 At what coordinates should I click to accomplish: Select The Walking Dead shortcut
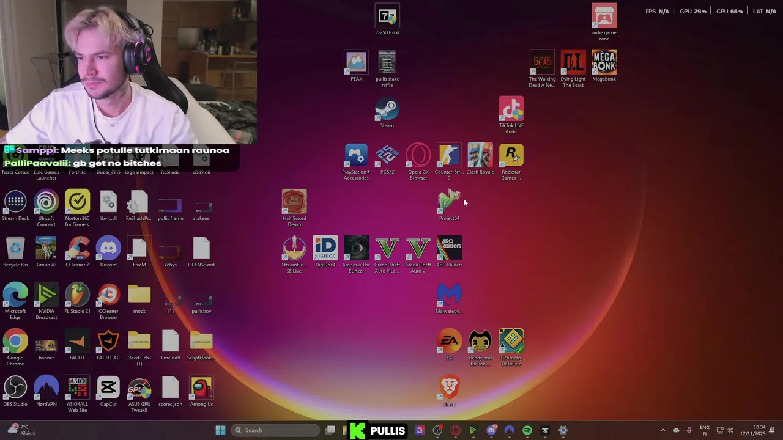coord(542,69)
